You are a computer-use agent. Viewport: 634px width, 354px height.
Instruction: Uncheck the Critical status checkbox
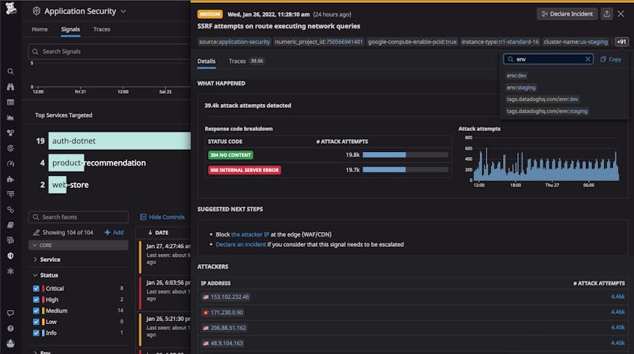click(36, 289)
